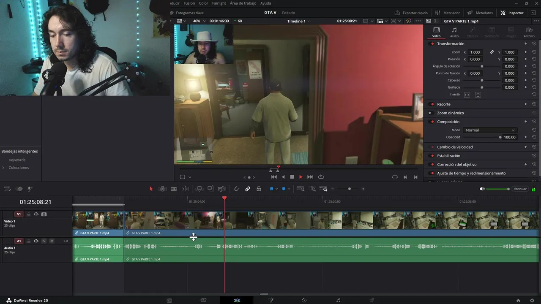Open viewer overlay transform dropdown arrow
Viewport: 541px width, 304px height.
pyautogui.click(x=190, y=177)
